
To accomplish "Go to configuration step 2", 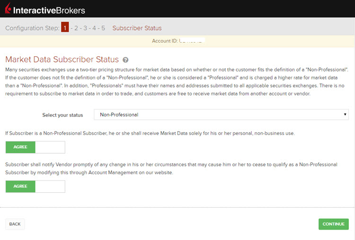I will (x=76, y=28).
